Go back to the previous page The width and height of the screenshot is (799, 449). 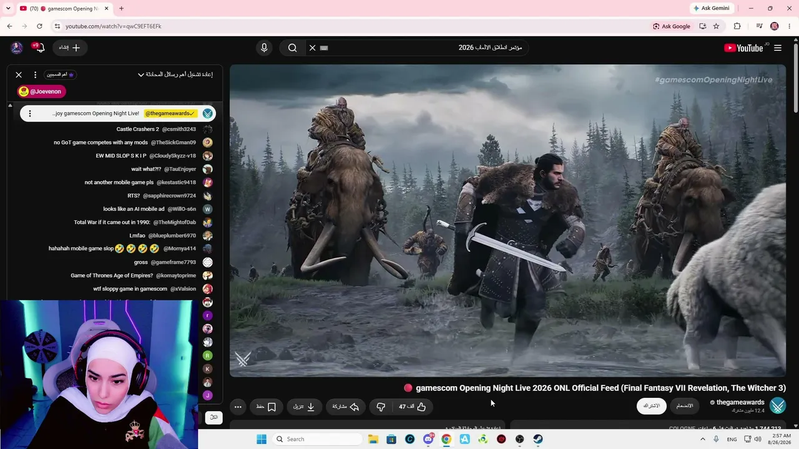[9, 26]
